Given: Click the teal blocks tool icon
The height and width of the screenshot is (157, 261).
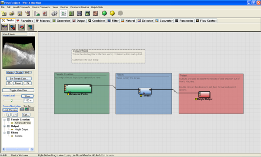Looking at the screenshot, I should click(31, 27).
